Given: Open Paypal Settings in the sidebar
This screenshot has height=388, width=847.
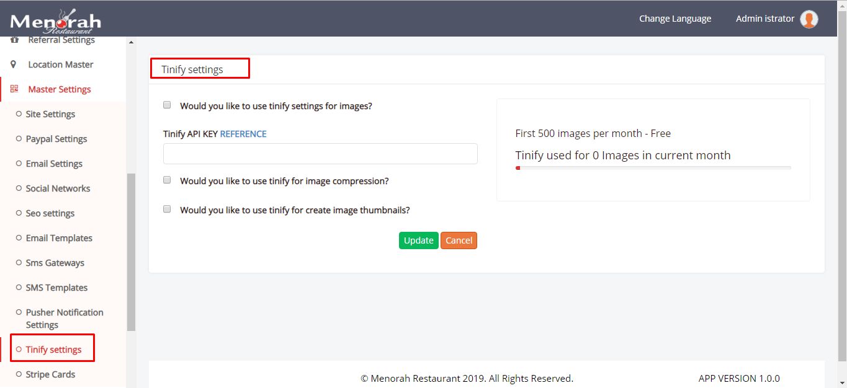Looking at the screenshot, I should [56, 139].
